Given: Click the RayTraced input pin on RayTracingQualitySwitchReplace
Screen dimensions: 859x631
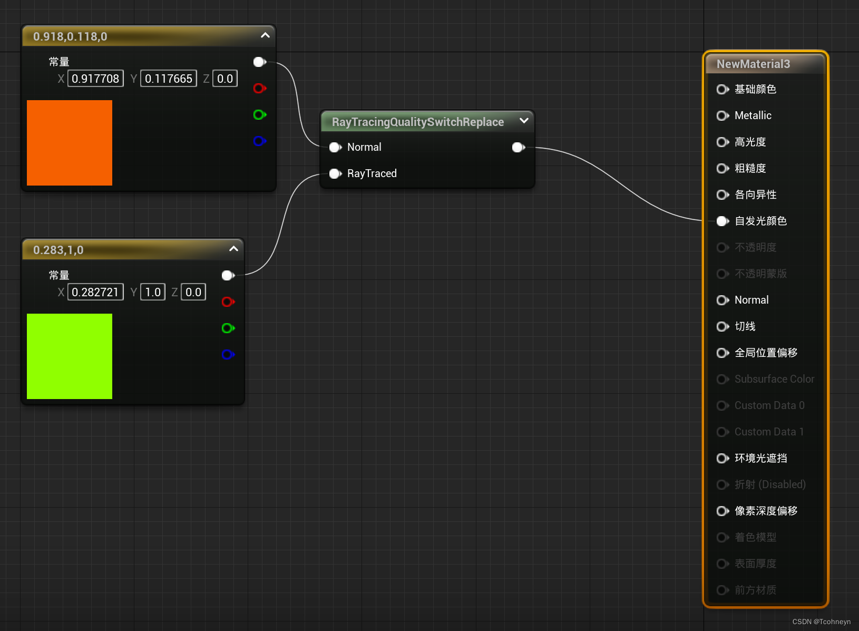Looking at the screenshot, I should tap(336, 174).
